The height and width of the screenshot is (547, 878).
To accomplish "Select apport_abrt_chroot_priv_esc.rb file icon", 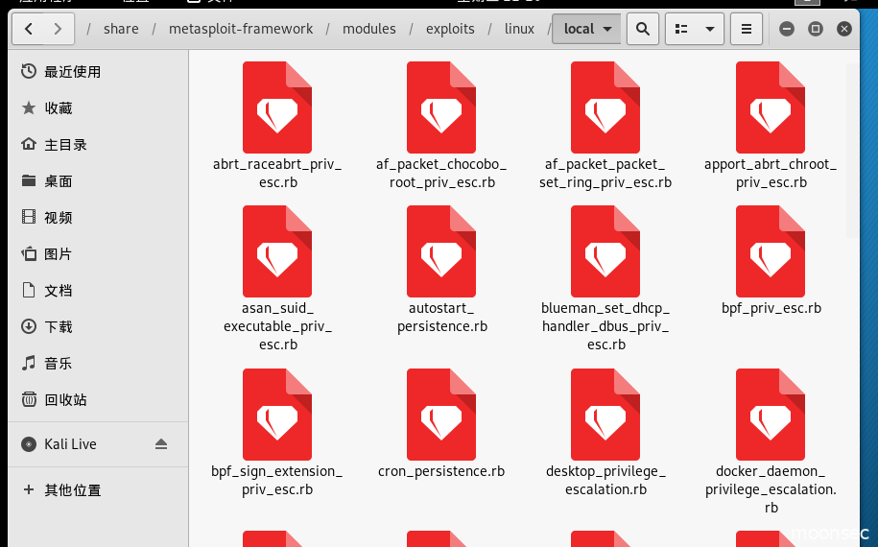I will tap(771, 107).
